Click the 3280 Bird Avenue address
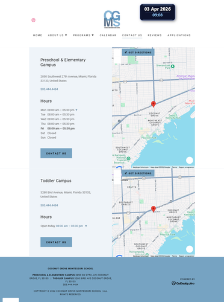Screen dimensions: 224x302 coord(66,194)
